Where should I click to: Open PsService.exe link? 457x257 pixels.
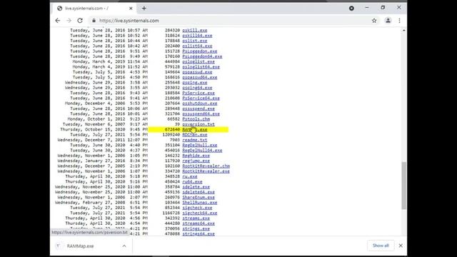(x=199, y=93)
